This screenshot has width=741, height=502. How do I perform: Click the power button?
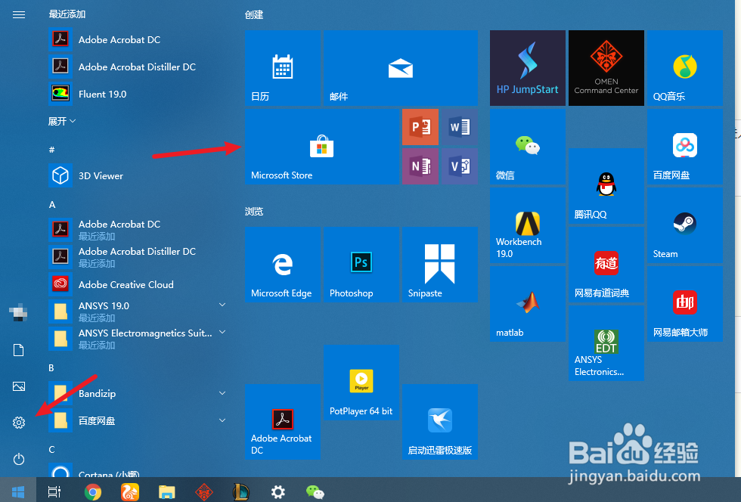19,459
